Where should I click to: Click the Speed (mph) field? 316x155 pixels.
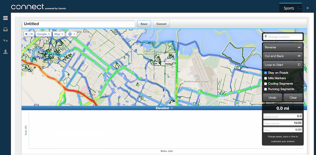[x=283, y=116]
